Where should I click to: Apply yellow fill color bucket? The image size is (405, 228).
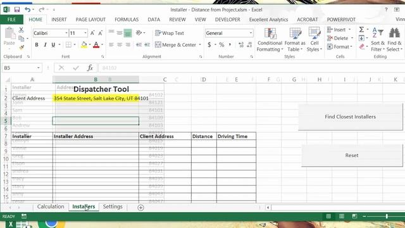click(84, 45)
